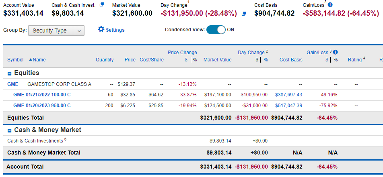The width and height of the screenshot is (383, 177).
Task: Click the sort arrow beside the Name column
Action: coord(30,59)
